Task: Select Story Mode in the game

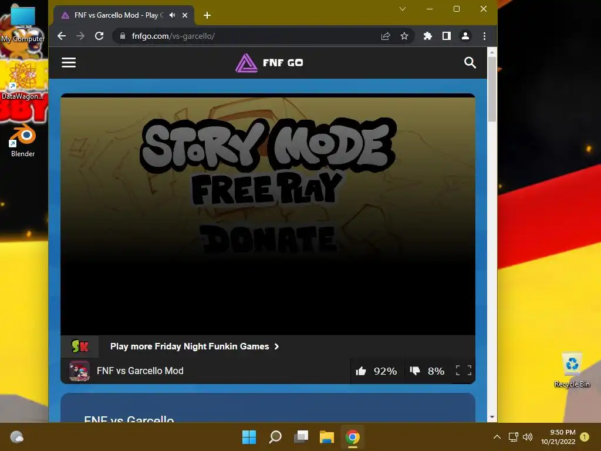Action: [x=268, y=145]
